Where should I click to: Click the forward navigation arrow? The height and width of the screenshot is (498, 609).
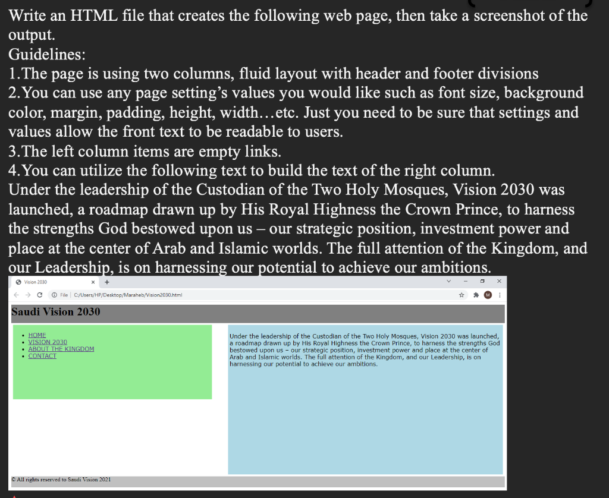coord(27,295)
